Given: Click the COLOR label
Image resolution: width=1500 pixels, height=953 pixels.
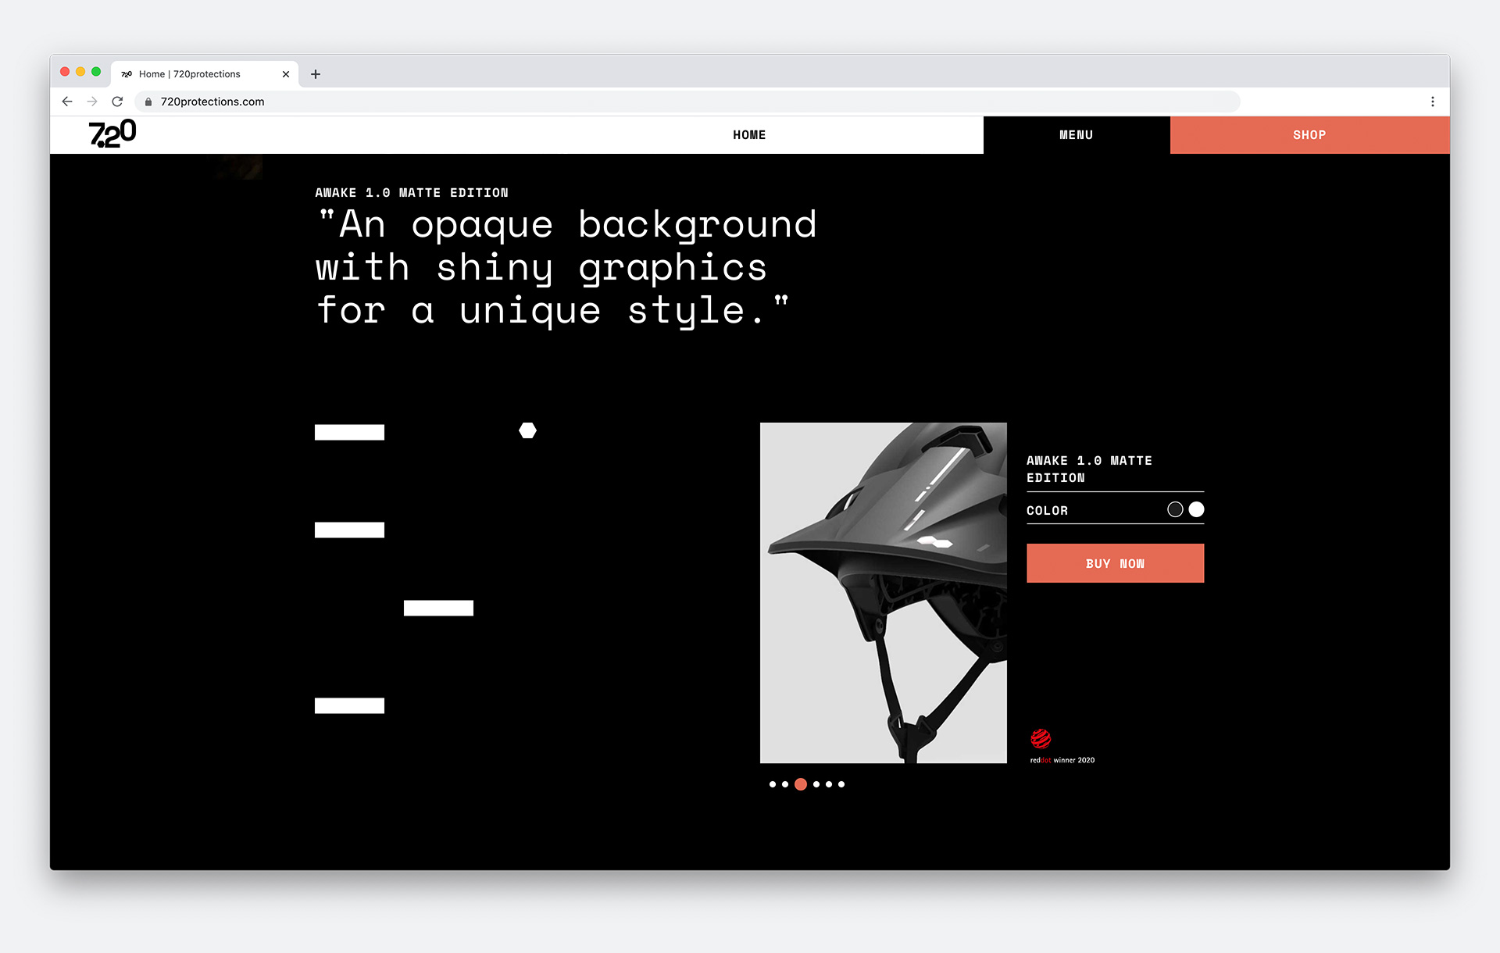Looking at the screenshot, I should [x=1047, y=511].
